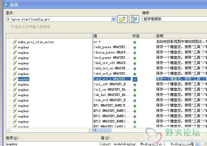Open the config.pro path dropdown
The image size is (207, 146).
(x=113, y=19)
